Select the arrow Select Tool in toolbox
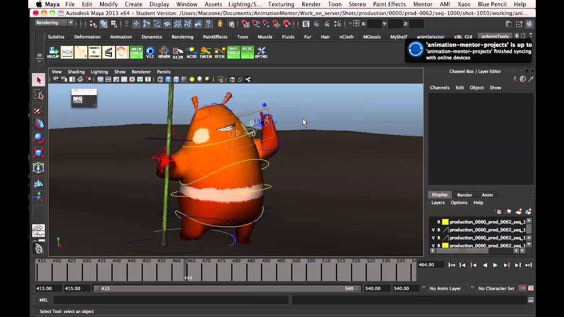Screen dimensions: 564x317 [38, 80]
